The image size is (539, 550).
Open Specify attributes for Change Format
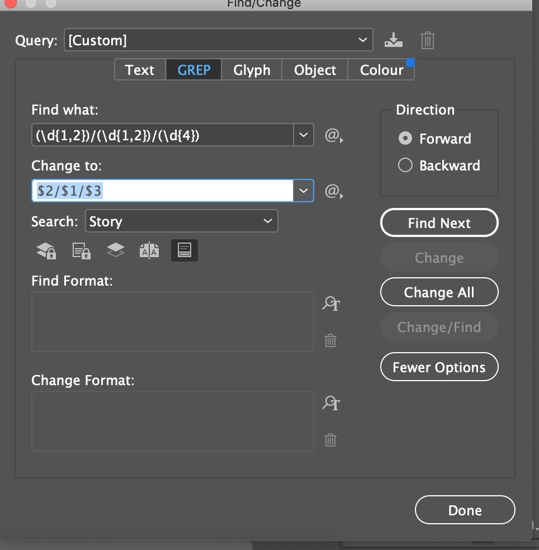coord(330,403)
